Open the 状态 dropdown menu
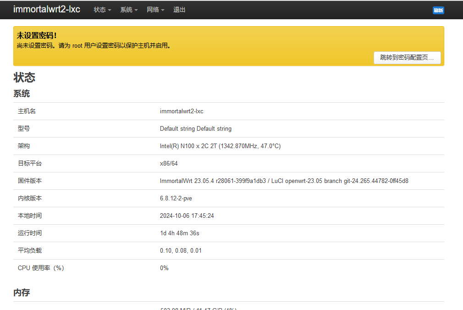463x310 pixels. (102, 10)
